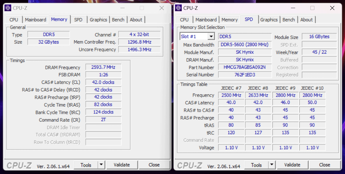The image size is (345, 174).
Task: Open the CPU tab in the right window
Action: coord(184,20)
